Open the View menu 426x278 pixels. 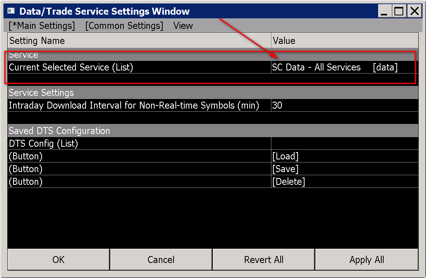click(x=183, y=26)
